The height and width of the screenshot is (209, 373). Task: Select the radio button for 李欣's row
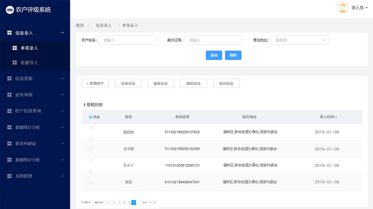[90, 183]
